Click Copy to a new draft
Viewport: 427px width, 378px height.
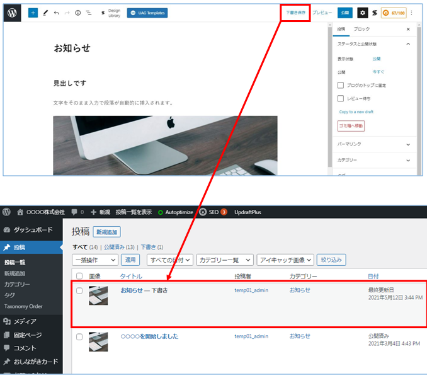pyautogui.click(x=356, y=112)
